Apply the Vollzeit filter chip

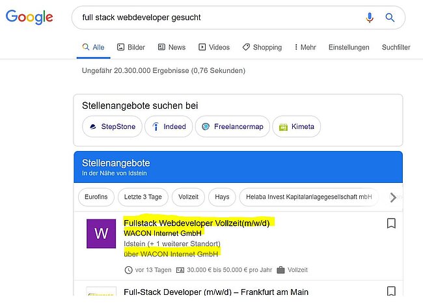tap(188, 197)
